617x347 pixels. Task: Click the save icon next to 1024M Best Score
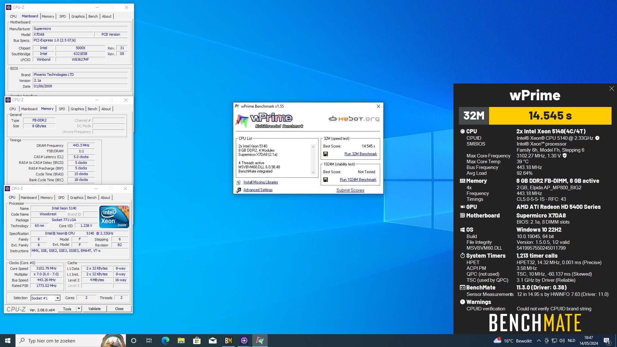point(326,180)
